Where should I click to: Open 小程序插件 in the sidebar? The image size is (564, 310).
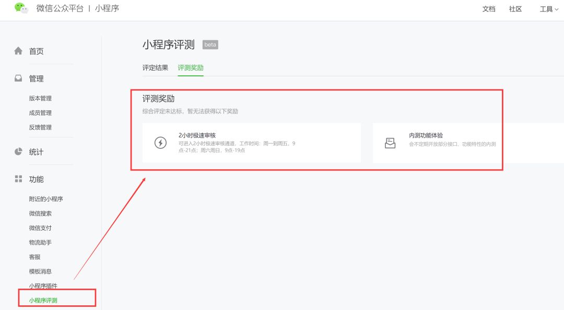coord(43,286)
